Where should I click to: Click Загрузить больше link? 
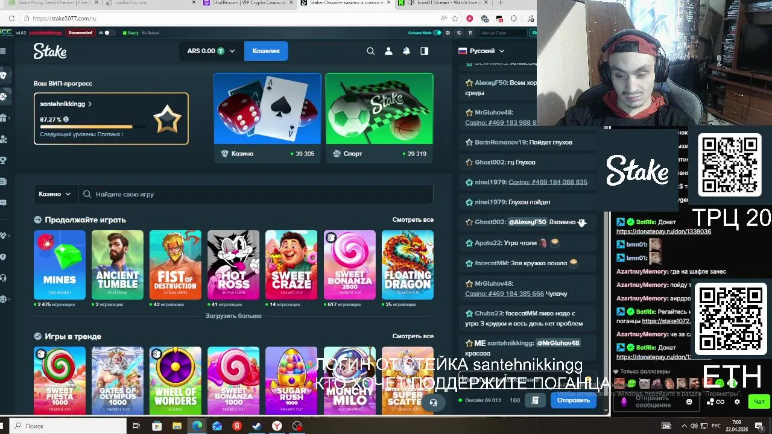233,316
